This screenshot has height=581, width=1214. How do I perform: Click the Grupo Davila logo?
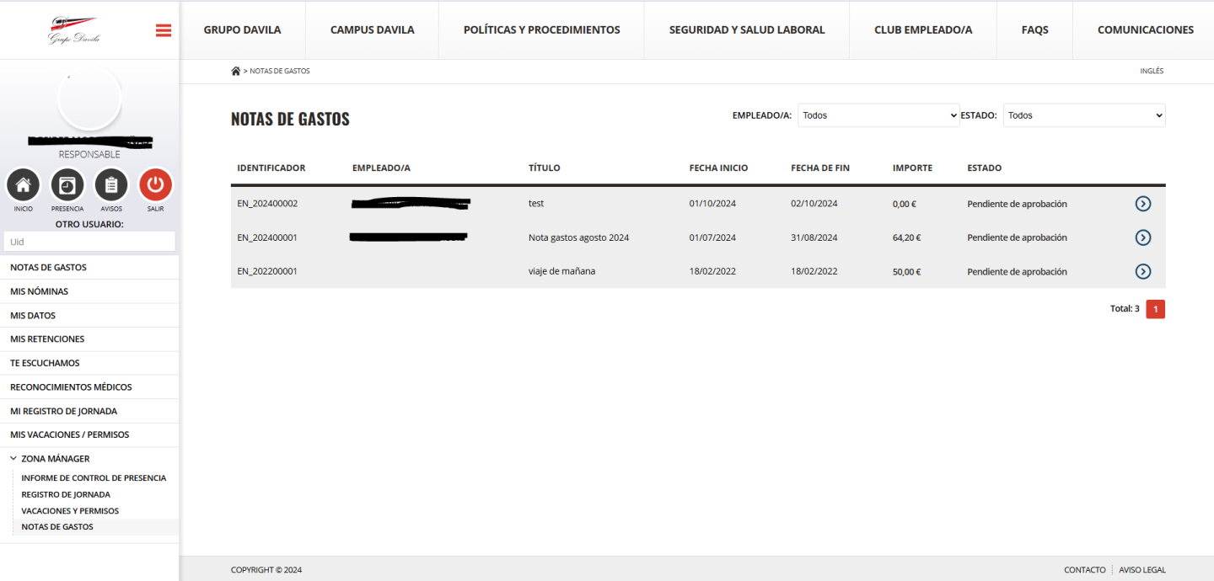pyautogui.click(x=73, y=30)
